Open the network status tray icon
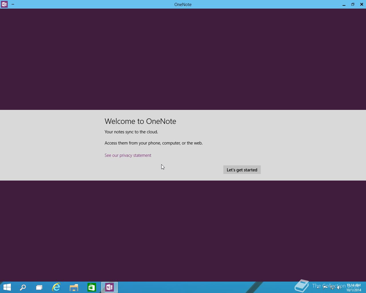Viewport: 366px width, 293px height. coord(332,288)
